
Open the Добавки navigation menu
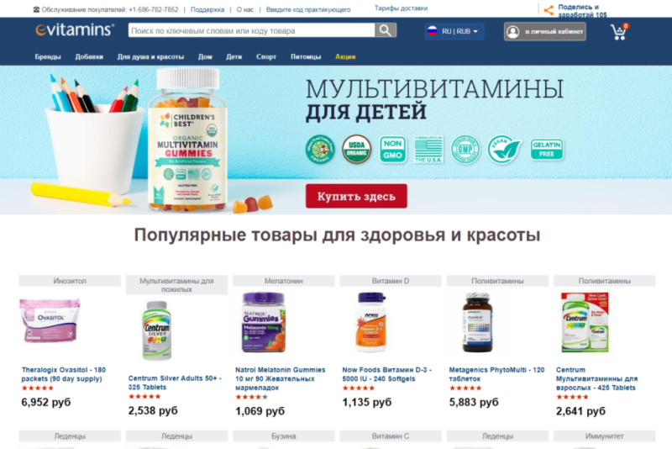tap(89, 56)
